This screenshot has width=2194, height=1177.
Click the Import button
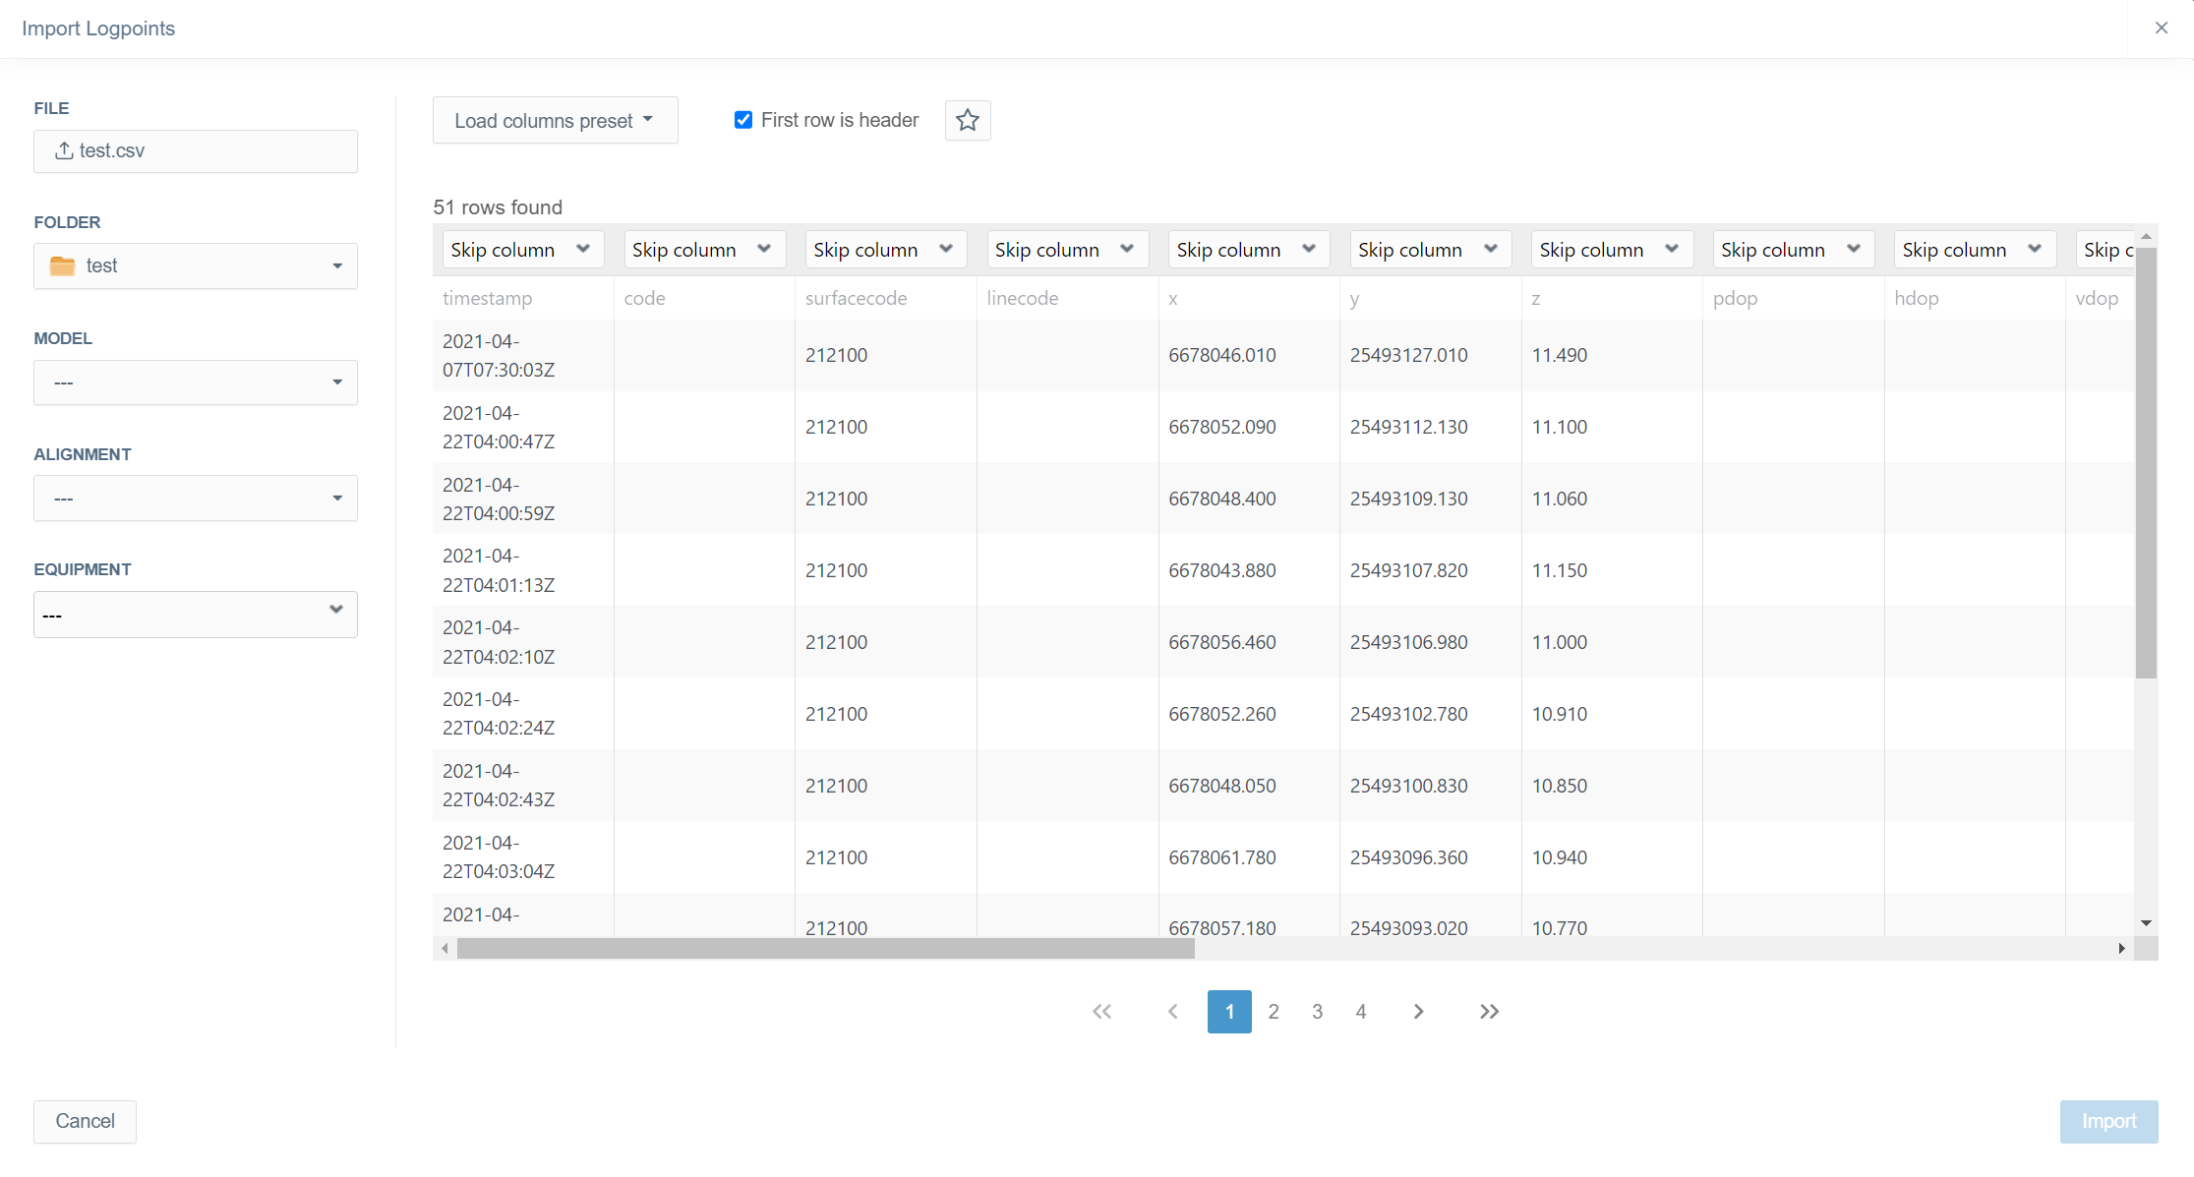click(2107, 1121)
